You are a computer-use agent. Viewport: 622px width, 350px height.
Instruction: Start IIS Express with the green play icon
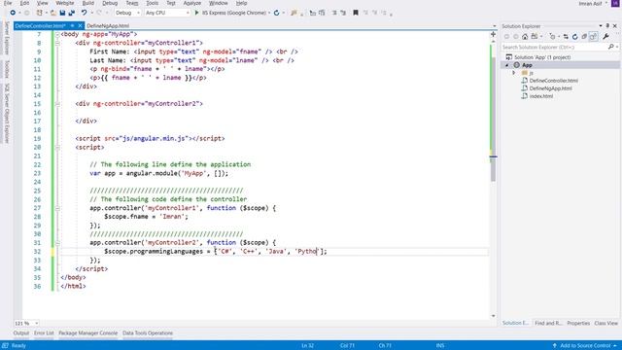click(196, 13)
